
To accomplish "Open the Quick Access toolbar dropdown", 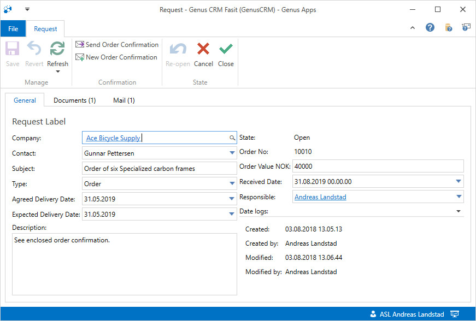I will (27, 9).
